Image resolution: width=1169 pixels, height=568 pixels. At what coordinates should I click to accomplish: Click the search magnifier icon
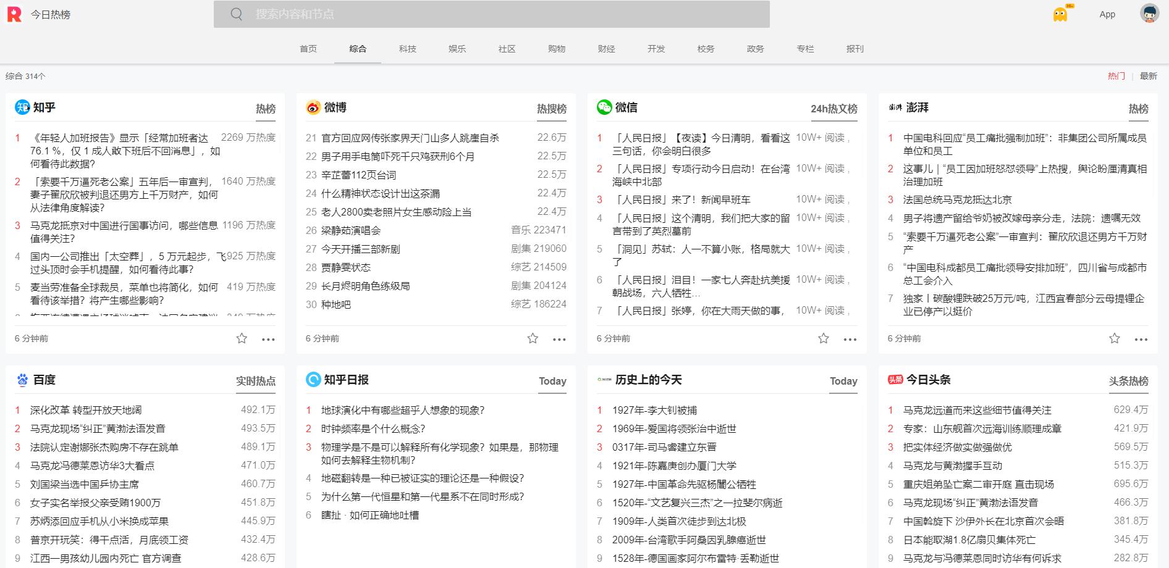click(237, 14)
